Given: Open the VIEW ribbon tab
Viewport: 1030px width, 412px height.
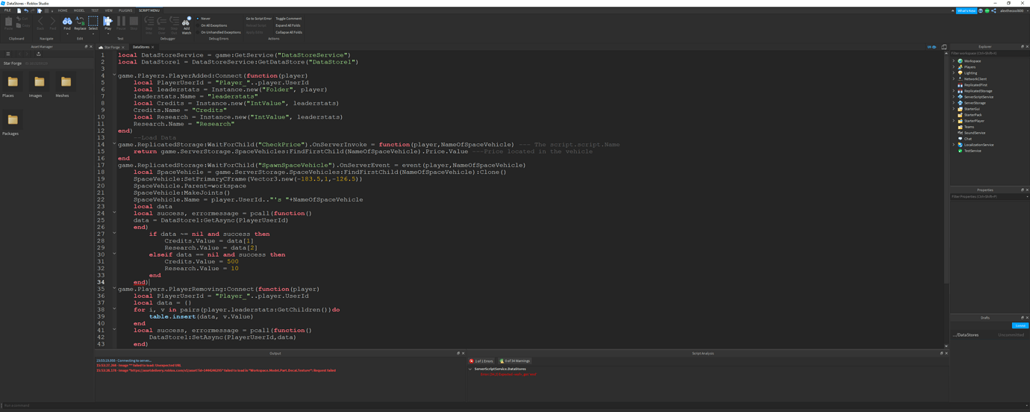Looking at the screenshot, I should point(108,10).
